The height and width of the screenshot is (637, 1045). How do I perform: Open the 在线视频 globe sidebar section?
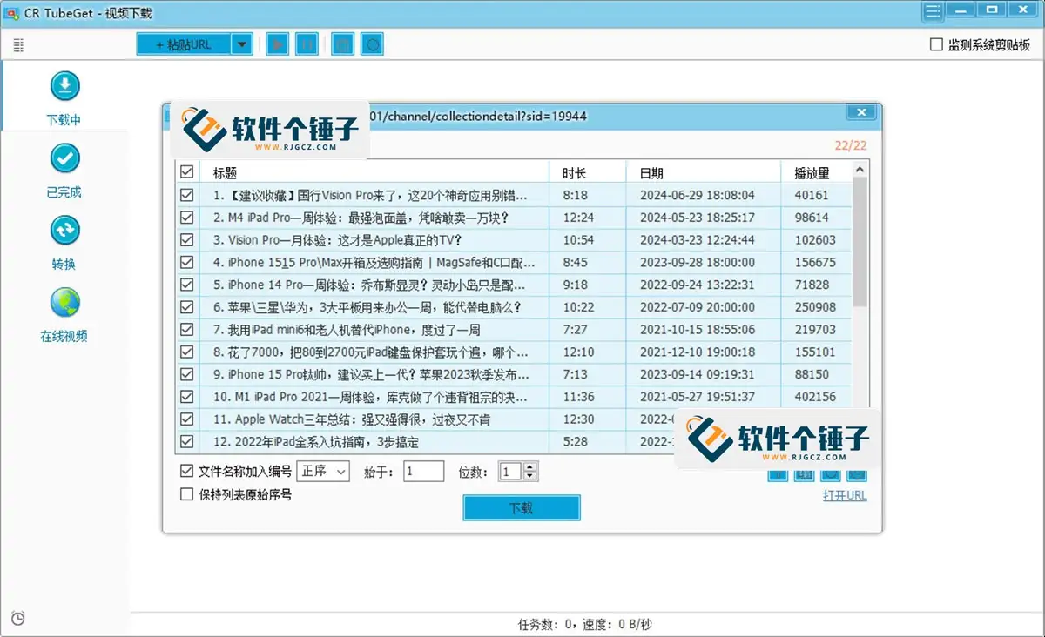pos(64,315)
